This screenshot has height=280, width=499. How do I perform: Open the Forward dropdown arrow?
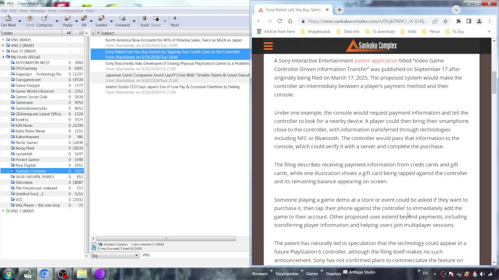click(134, 21)
